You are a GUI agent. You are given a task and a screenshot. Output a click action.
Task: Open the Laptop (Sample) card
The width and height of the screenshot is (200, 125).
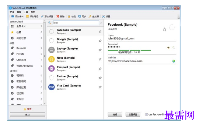pos(75,50)
